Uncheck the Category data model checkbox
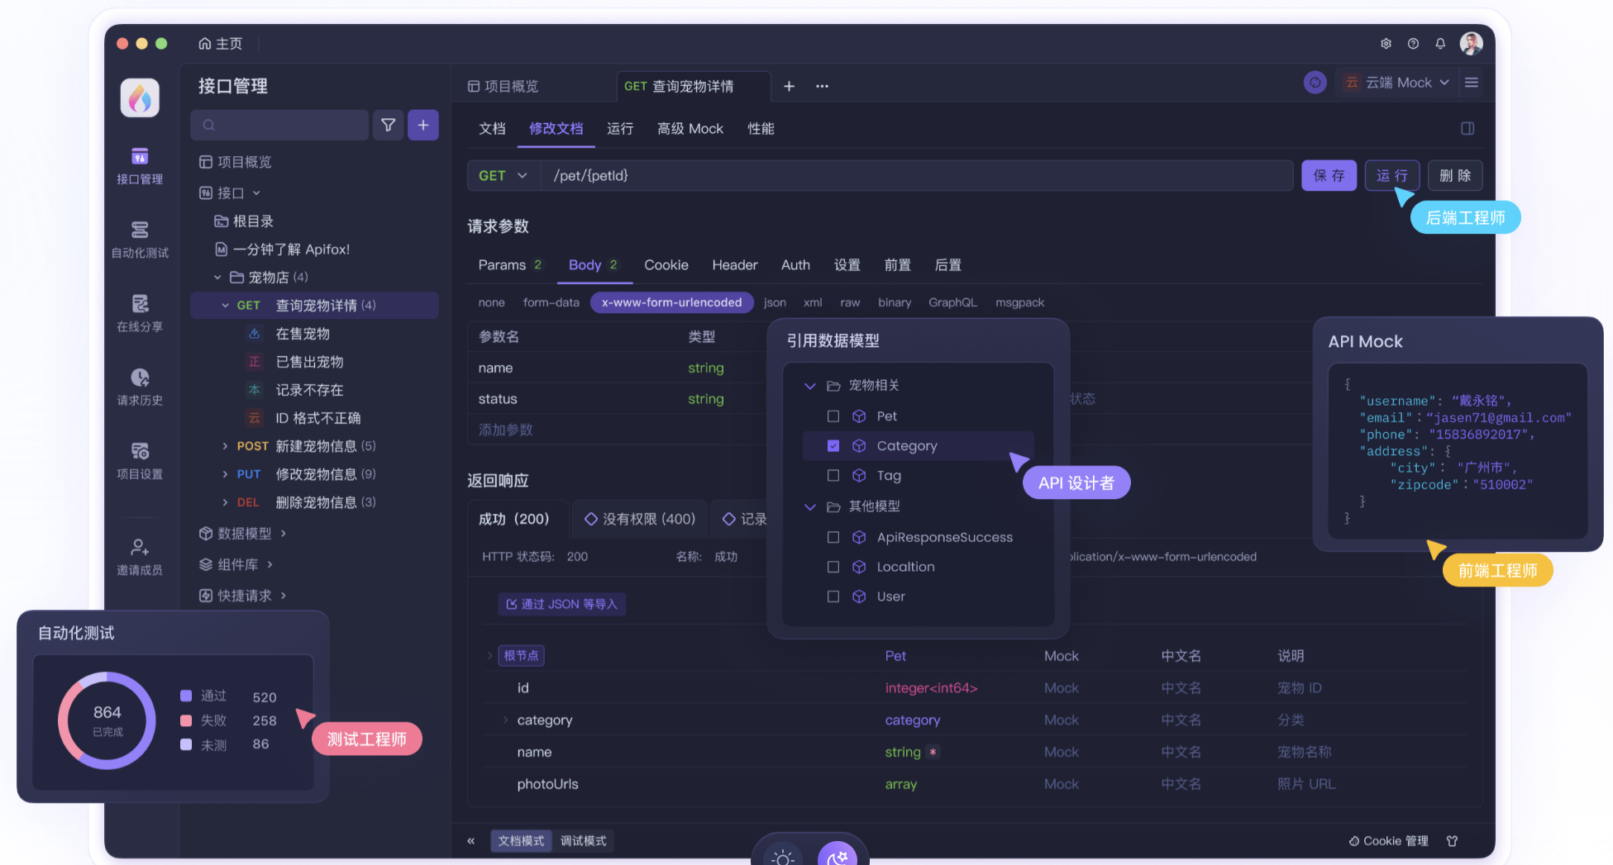The height and width of the screenshot is (865, 1613). pos(833,445)
